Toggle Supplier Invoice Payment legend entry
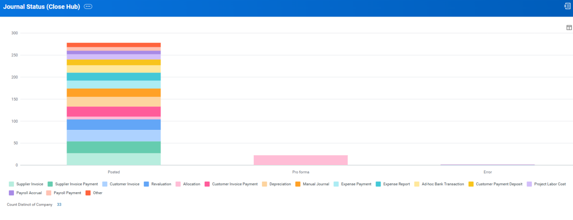This screenshot has height=220, width=573. point(73,184)
